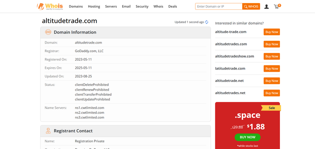
Task: Open the Whois menu item
Action: pos(158,6)
